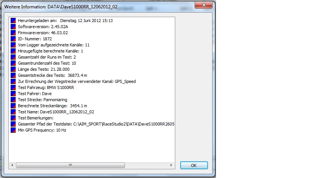312x178 pixels.
Task: Select icon next to Länge des Tests
Action: [13, 69]
